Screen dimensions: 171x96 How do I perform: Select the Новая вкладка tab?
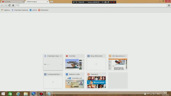click(37, 2)
